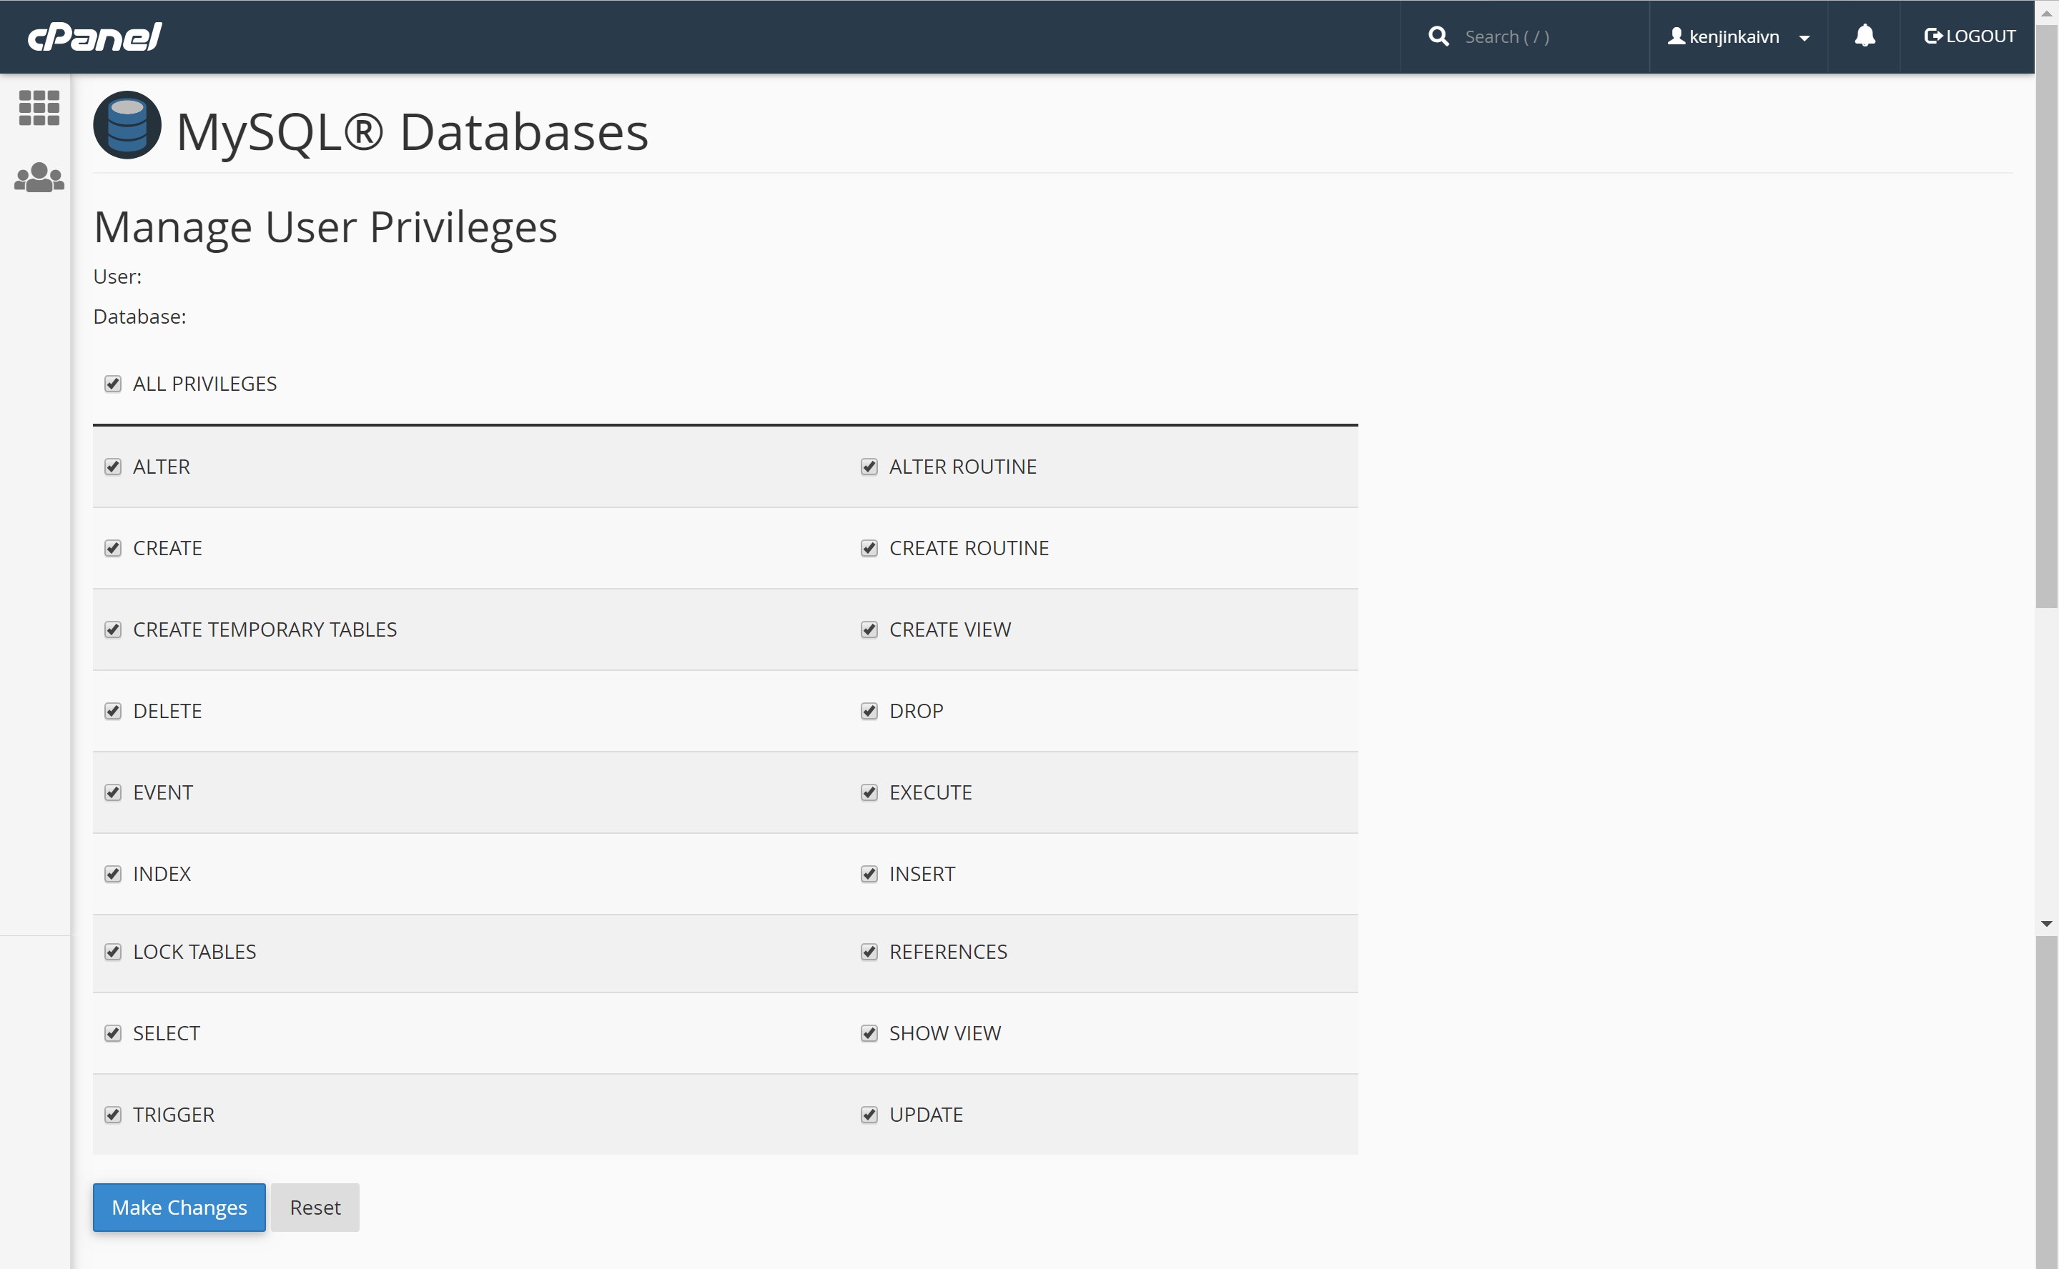The height and width of the screenshot is (1269, 2059).
Task: Toggle the REFERENCES checkbox
Action: click(869, 952)
